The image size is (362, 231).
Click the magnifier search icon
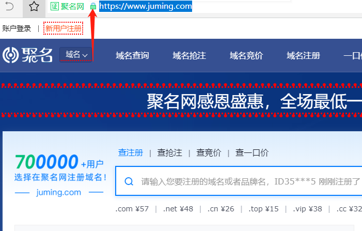coord(129,181)
